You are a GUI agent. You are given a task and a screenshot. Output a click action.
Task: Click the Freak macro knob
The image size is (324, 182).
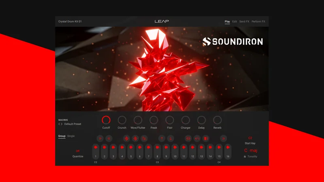click(x=154, y=120)
